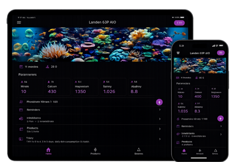The height and width of the screenshot is (162, 243).
Task: Click the 'Landen 00P AIO' title on the phone
Action: pyautogui.click(x=200, y=53)
